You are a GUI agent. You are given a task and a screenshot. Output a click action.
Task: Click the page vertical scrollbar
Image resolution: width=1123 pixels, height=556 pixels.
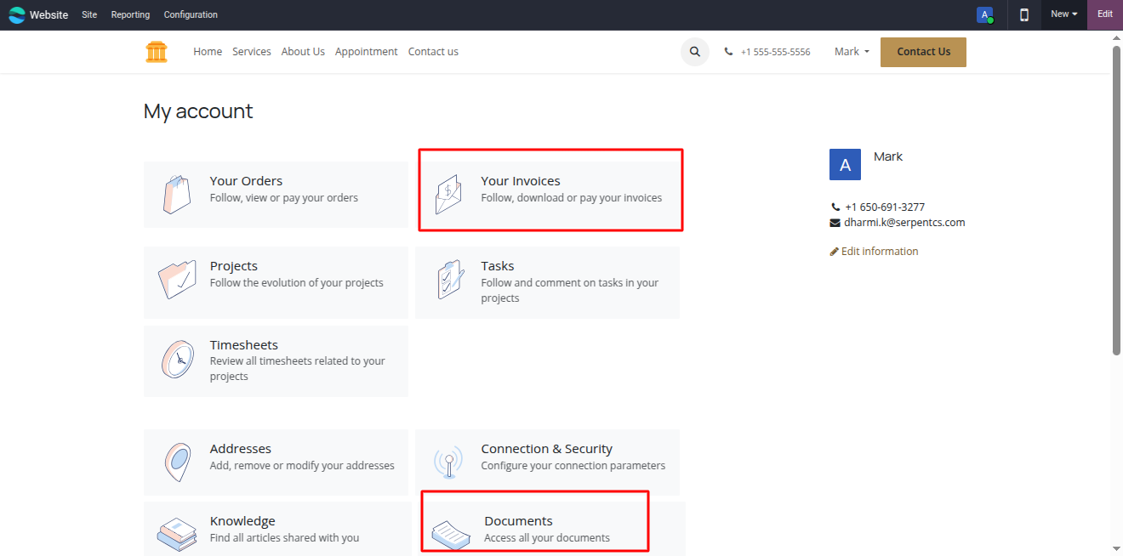click(1116, 200)
